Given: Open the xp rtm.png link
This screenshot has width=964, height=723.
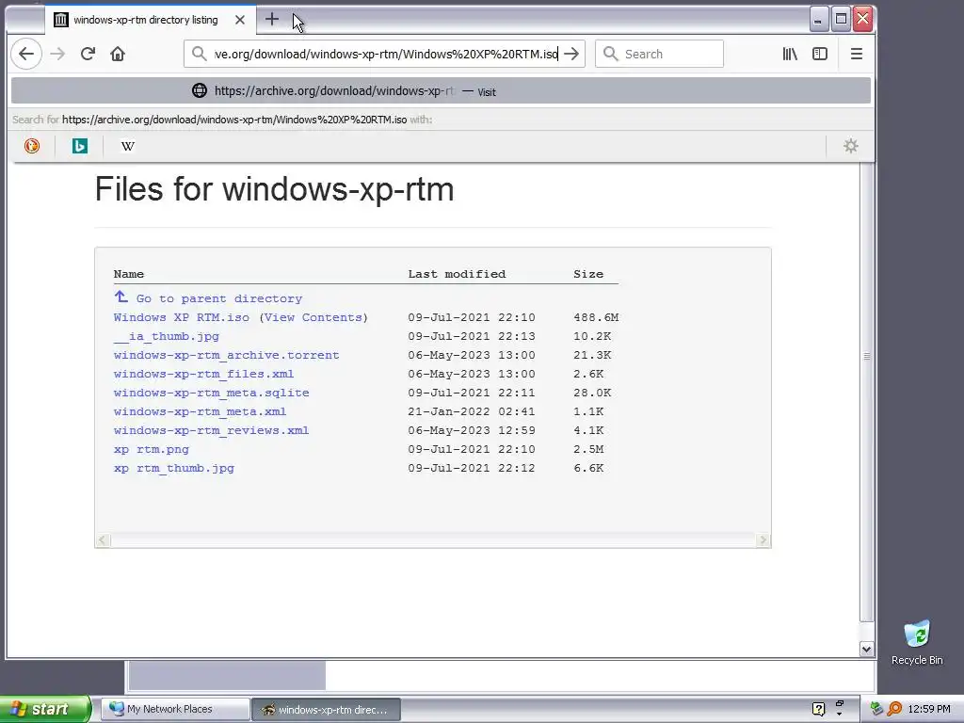Looking at the screenshot, I should pos(152,449).
